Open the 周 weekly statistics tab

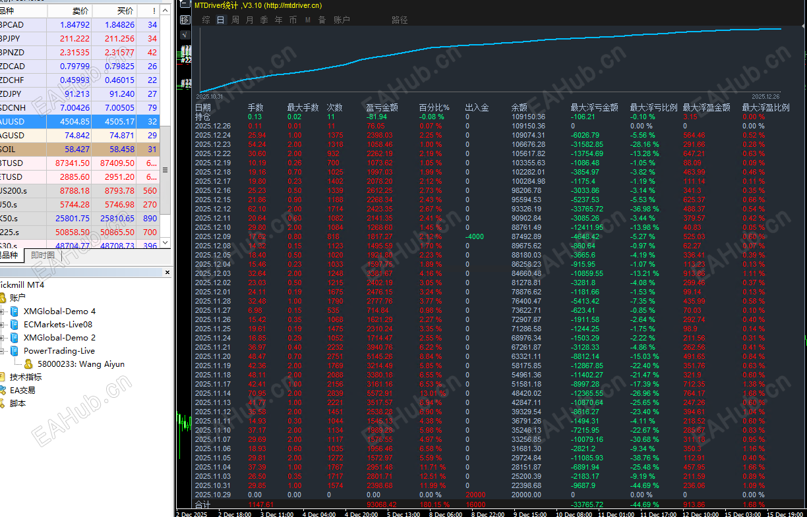235,20
